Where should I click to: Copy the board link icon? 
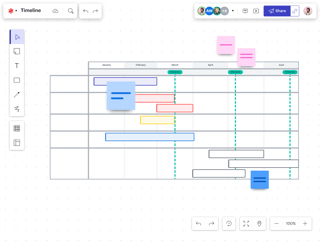tap(295, 11)
